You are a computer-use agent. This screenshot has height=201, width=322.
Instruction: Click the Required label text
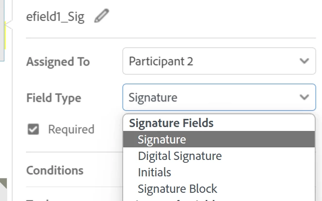click(71, 129)
